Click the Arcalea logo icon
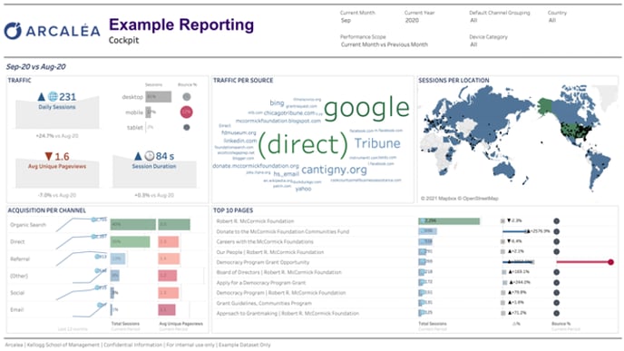Screen dimensions: 624x351 point(13,31)
